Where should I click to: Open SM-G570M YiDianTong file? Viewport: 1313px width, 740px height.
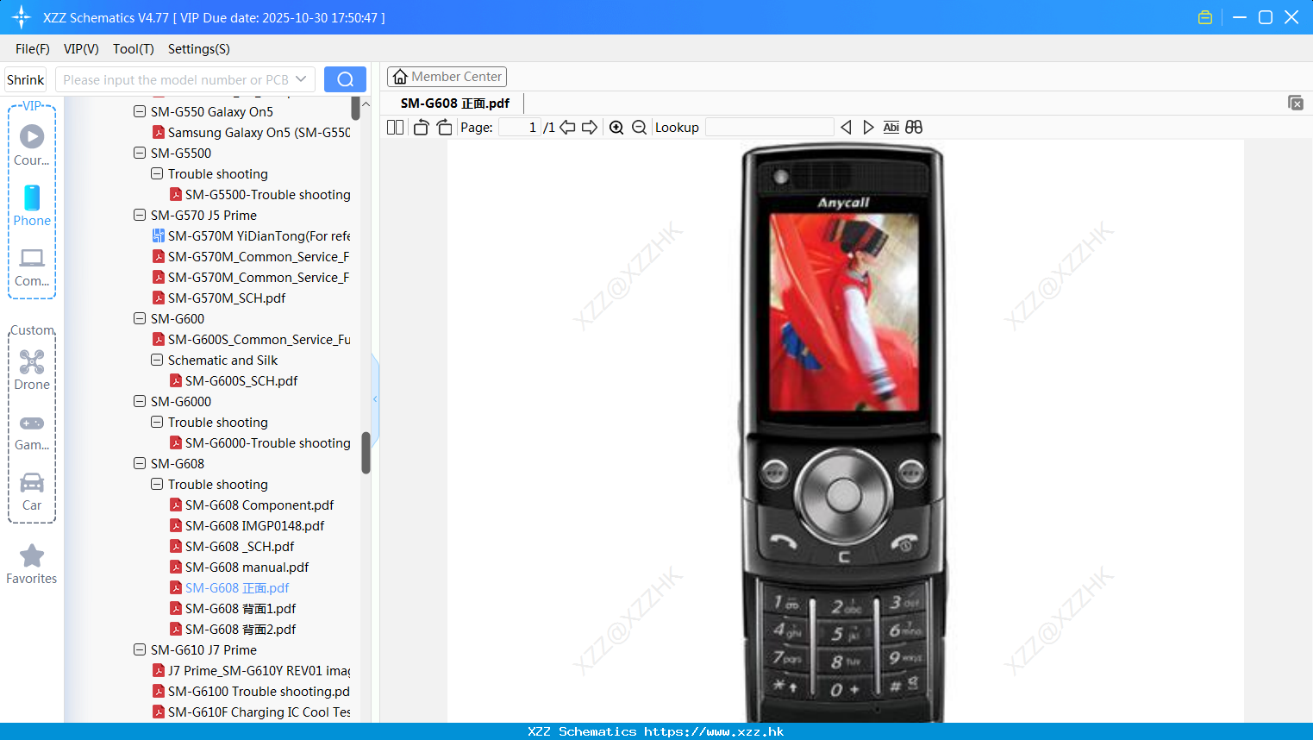(x=251, y=235)
